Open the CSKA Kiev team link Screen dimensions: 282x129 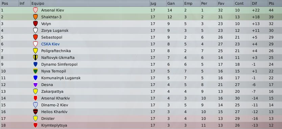coord(50,44)
